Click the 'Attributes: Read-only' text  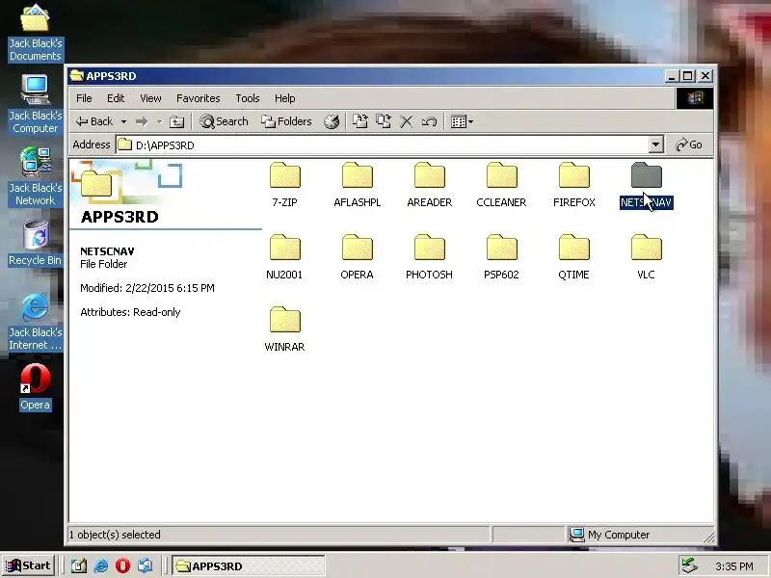[130, 312]
